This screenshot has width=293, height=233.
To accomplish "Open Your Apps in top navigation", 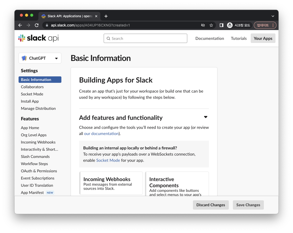I will pyautogui.click(x=263, y=38).
